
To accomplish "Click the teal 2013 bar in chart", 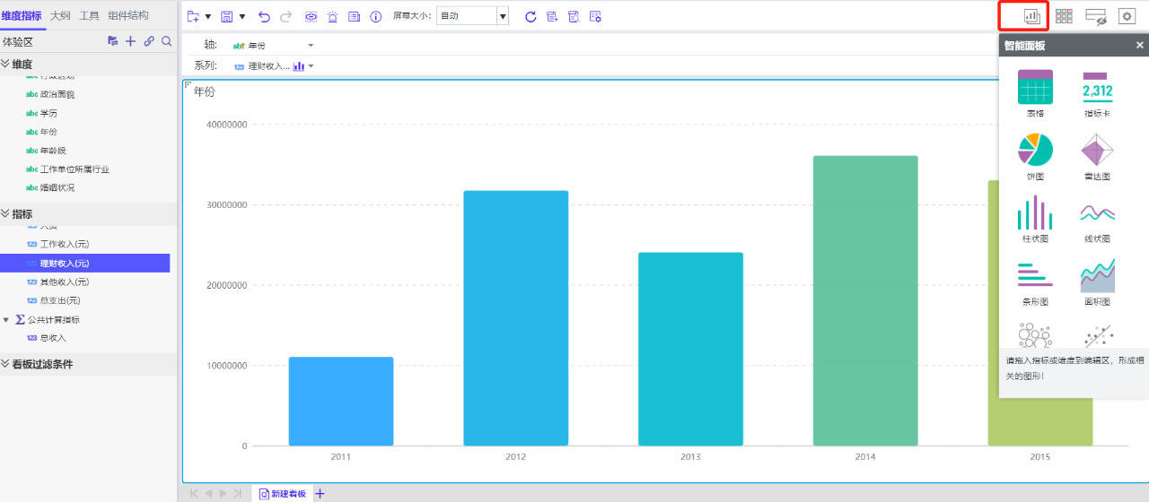I will click(690, 349).
